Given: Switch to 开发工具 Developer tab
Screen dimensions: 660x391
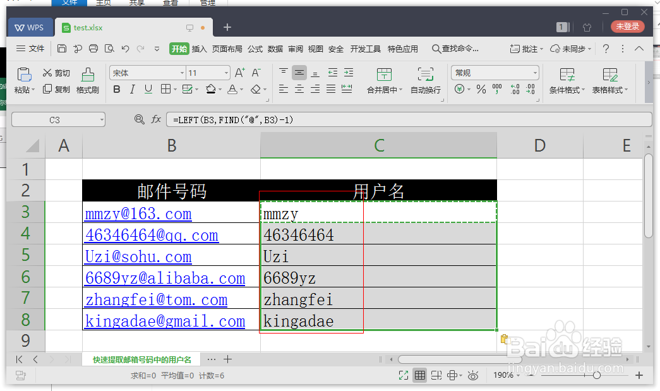Looking at the screenshot, I should [365, 49].
